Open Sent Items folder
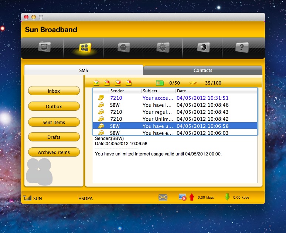286x233 pixels. pyautogui.click(x=54, y=122)
